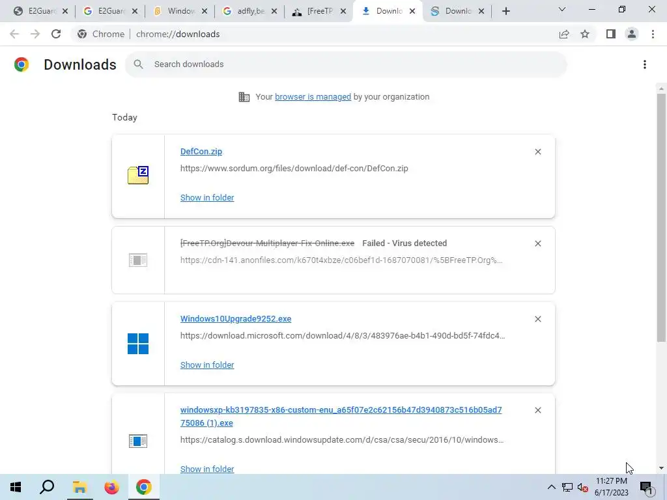Click the Search downloads input field
Image resolution: width=667 pixels, height=500 pixels.
(346, 64)
